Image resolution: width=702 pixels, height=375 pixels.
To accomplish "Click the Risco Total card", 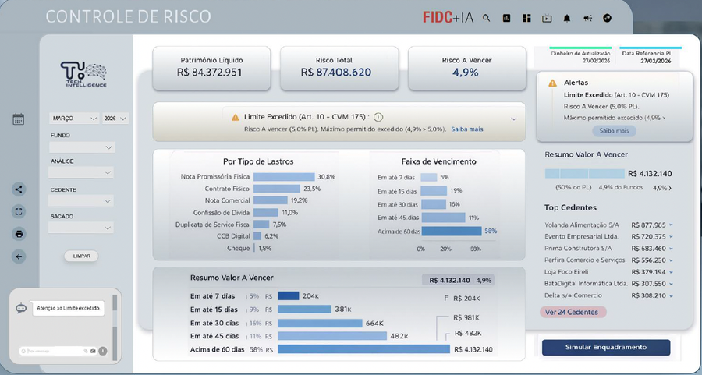I will pyautogui.click(x=339, y=68).
